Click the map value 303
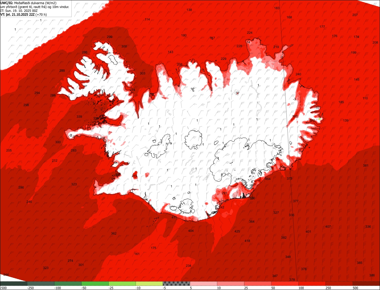The height and width of the screenshot is (290, 380). pyautogui.click(x=142, y=73)
